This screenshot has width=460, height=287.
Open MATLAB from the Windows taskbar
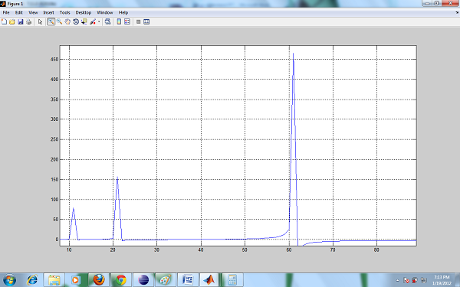[x=209, y=280]
